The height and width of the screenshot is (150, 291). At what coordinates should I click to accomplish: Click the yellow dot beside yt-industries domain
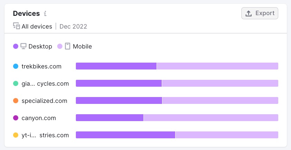[16, 135]
